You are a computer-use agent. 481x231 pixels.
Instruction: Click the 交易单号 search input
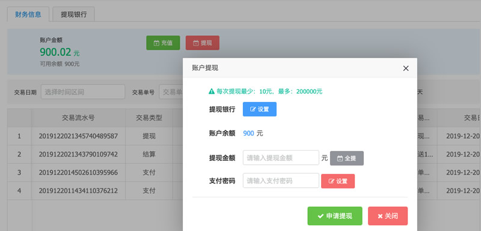point(171,92)
